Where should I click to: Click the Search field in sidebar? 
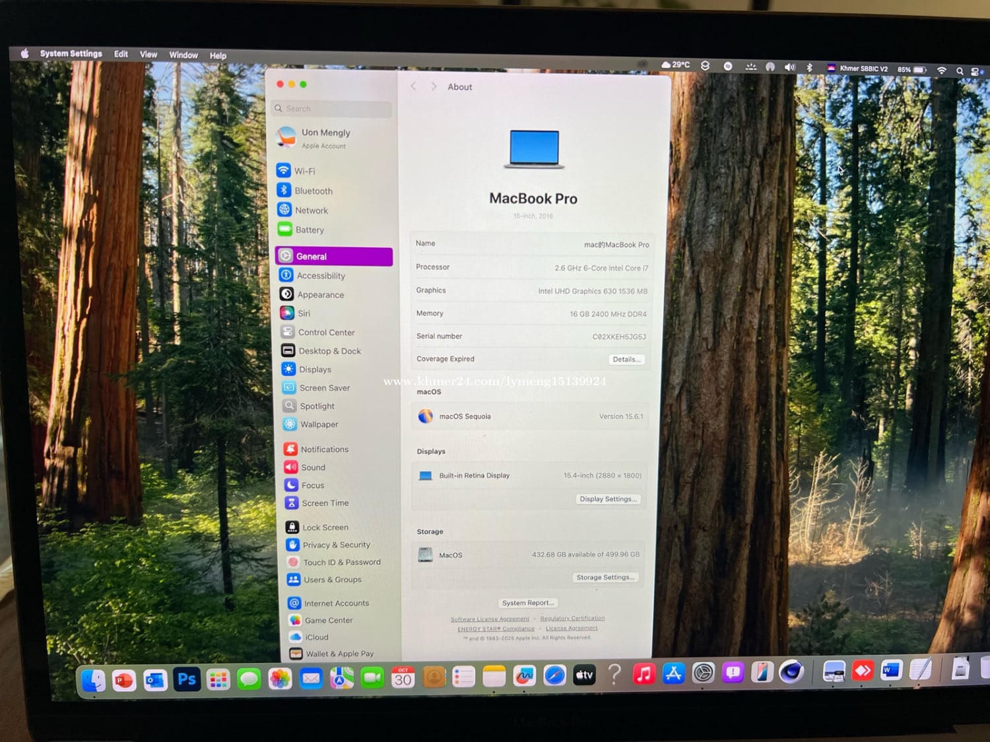click(x=333, y=109)
